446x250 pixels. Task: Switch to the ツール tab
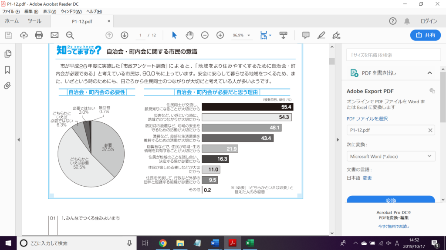[34, 21]
